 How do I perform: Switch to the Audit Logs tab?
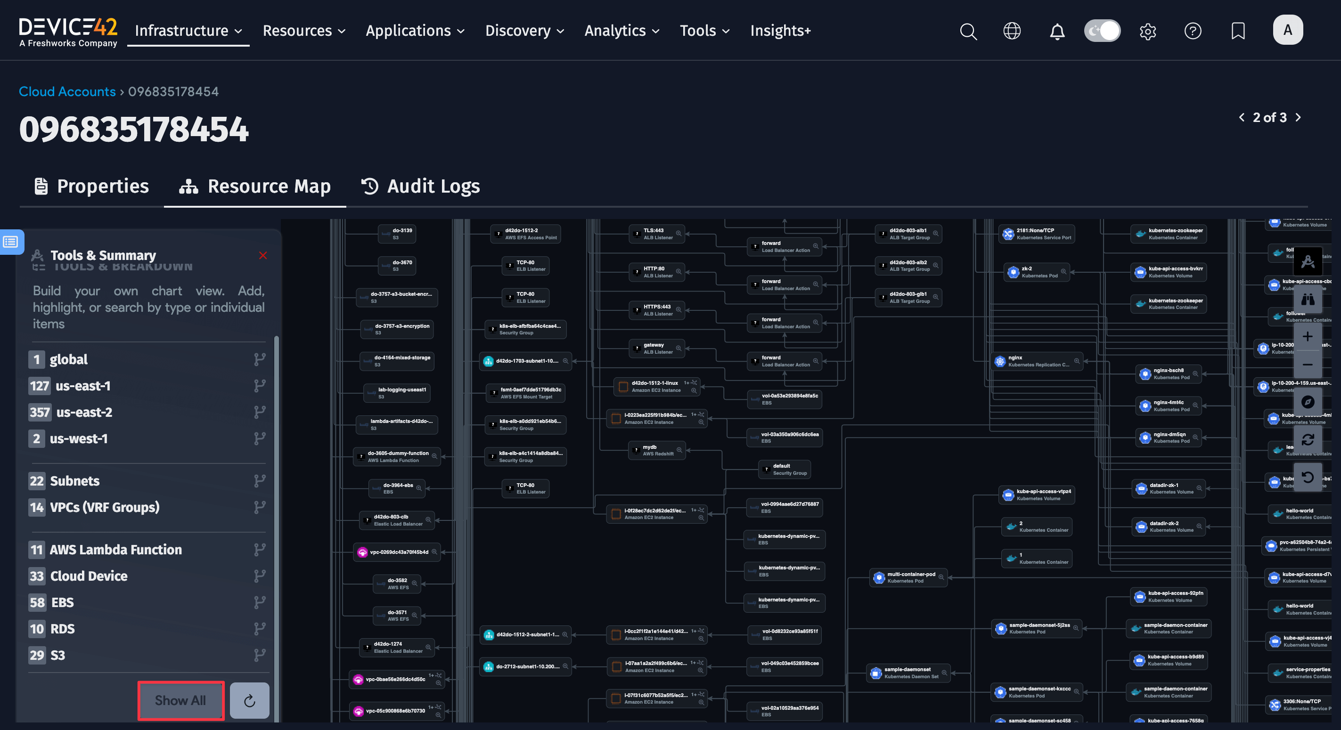(421, 187)
